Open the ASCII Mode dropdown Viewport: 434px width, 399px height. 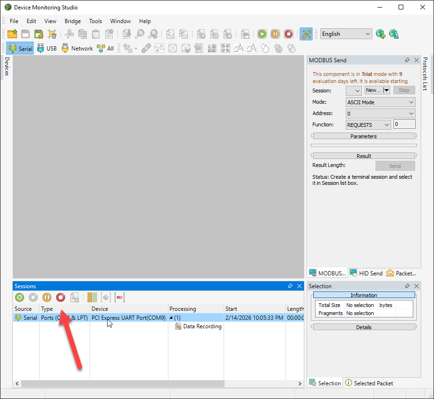click(x=380, y=102)
